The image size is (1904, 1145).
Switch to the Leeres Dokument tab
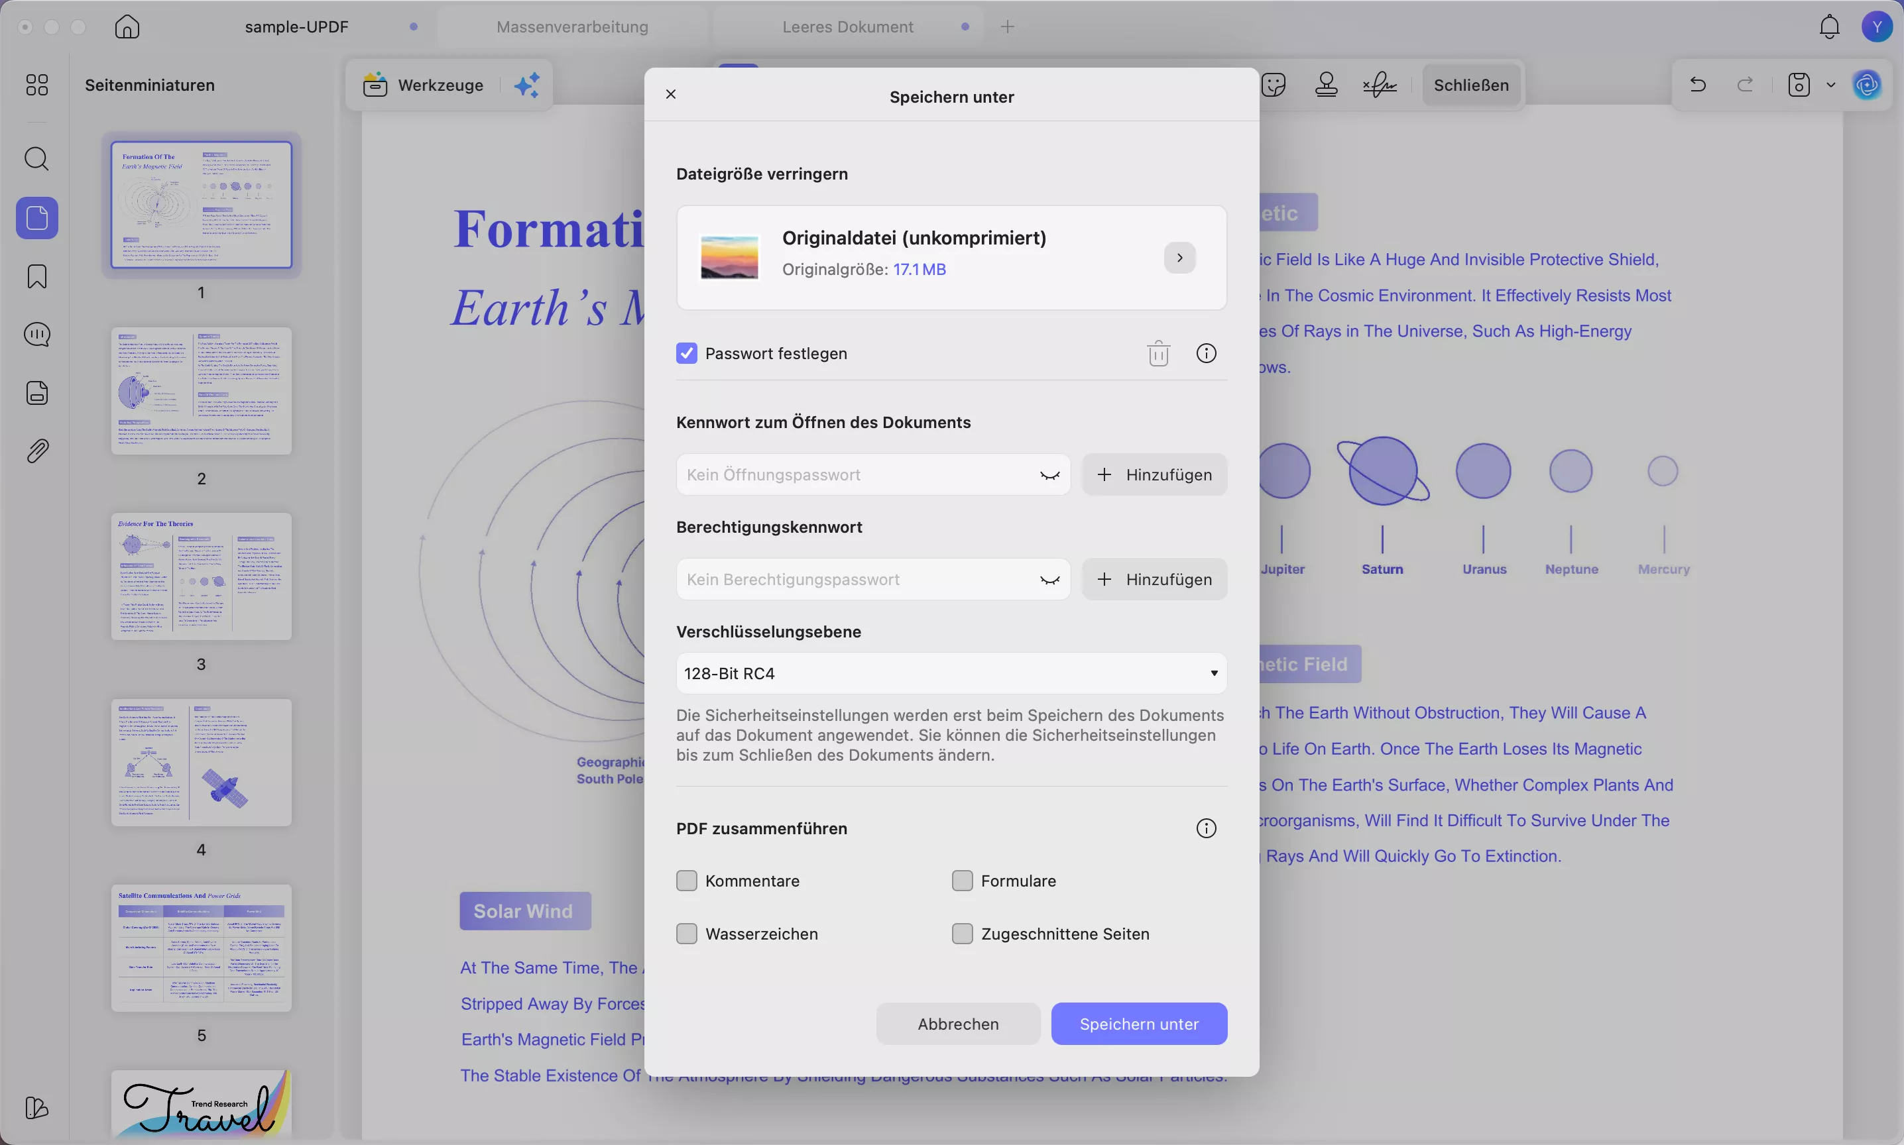[x=847, y=27]
